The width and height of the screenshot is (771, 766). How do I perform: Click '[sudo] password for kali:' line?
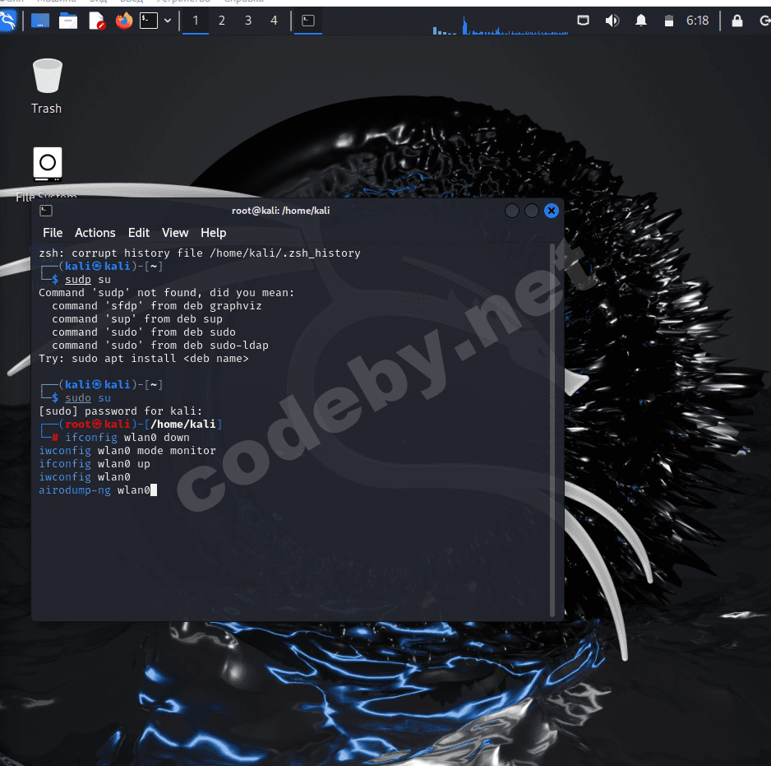(x=121, y=411)
